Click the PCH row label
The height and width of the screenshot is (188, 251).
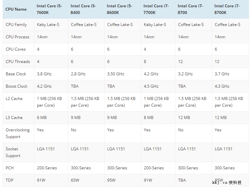tap(10, 168)
